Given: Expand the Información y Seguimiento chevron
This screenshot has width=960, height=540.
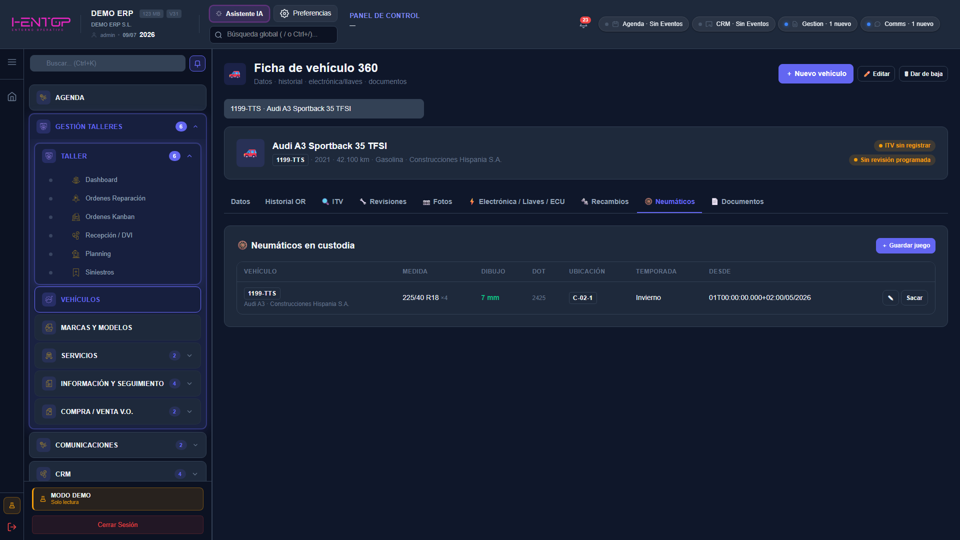Looking at the screenshot, I should pyautogui.click(x=189, y=383).
